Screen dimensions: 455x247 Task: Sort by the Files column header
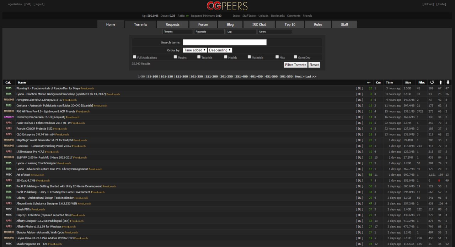[x=422, y=82]
